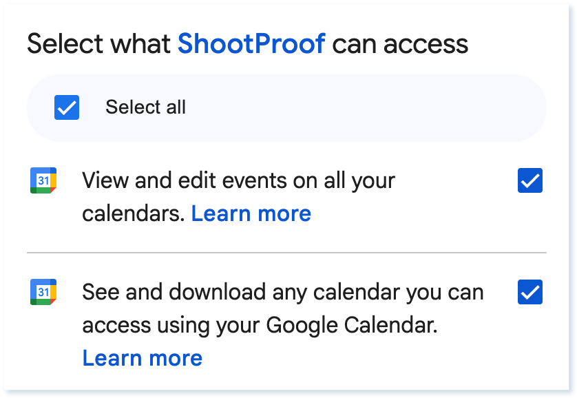The image size is (577, 398).
Task: Click "See and download any calendar you can" text
Action: click(282, 292)
